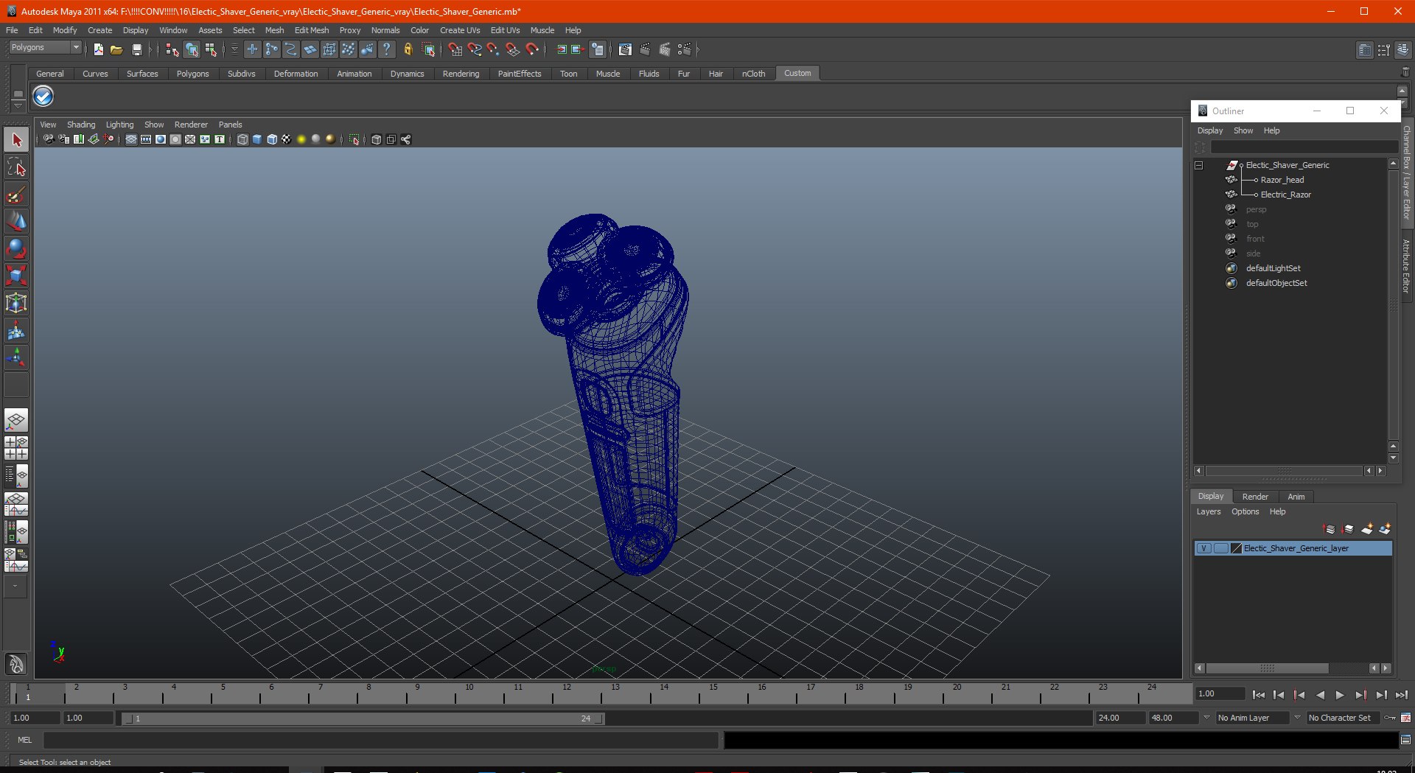Open the Polygons menu set dropdown
1415x773 pixels.
point(45,47)
